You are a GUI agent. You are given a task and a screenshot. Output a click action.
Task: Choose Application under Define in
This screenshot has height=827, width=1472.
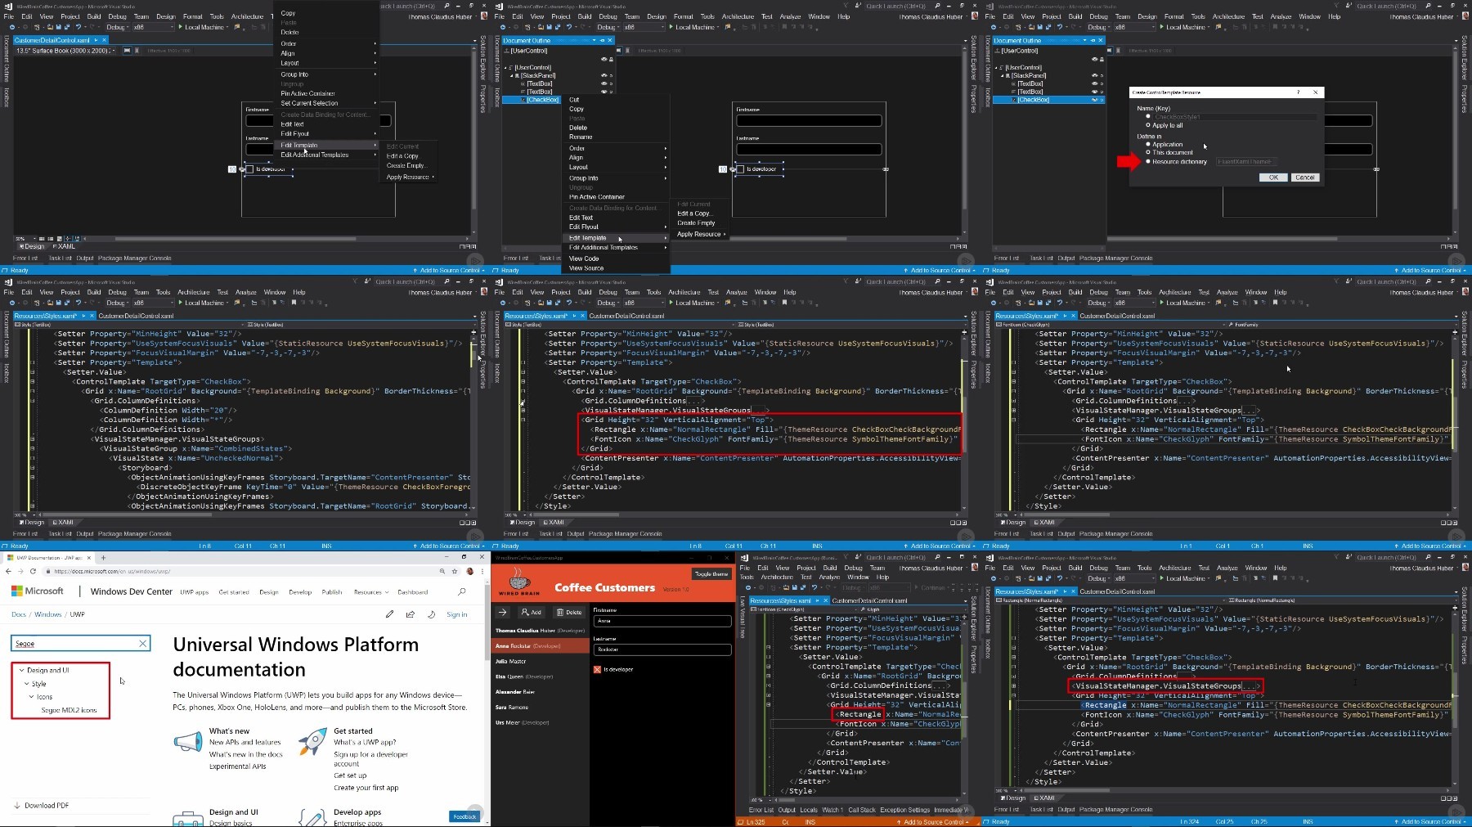pyautogui.click(x=1148, y=144)
